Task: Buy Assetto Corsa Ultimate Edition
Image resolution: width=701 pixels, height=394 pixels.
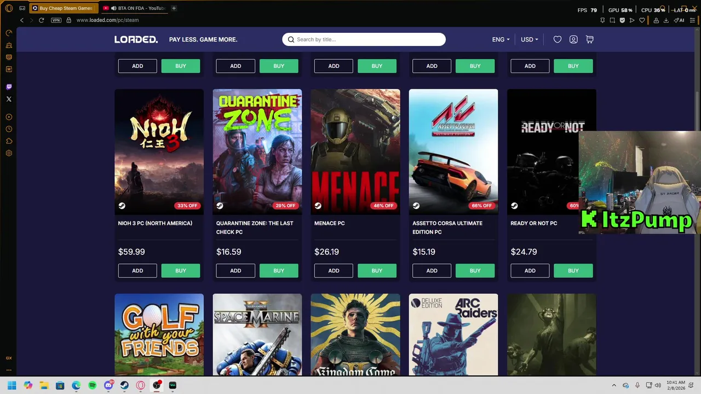Action: [x=475, y=271]
